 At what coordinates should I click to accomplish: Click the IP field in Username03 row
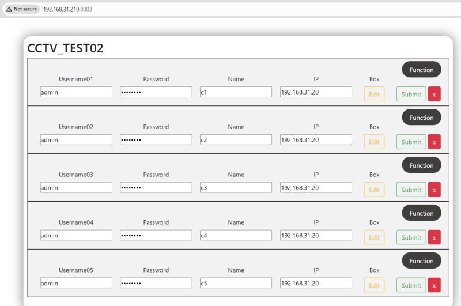click(x=316, y=187)
